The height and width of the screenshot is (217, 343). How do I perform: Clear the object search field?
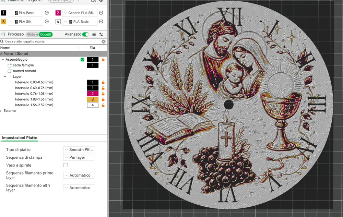tap(104, 41)
